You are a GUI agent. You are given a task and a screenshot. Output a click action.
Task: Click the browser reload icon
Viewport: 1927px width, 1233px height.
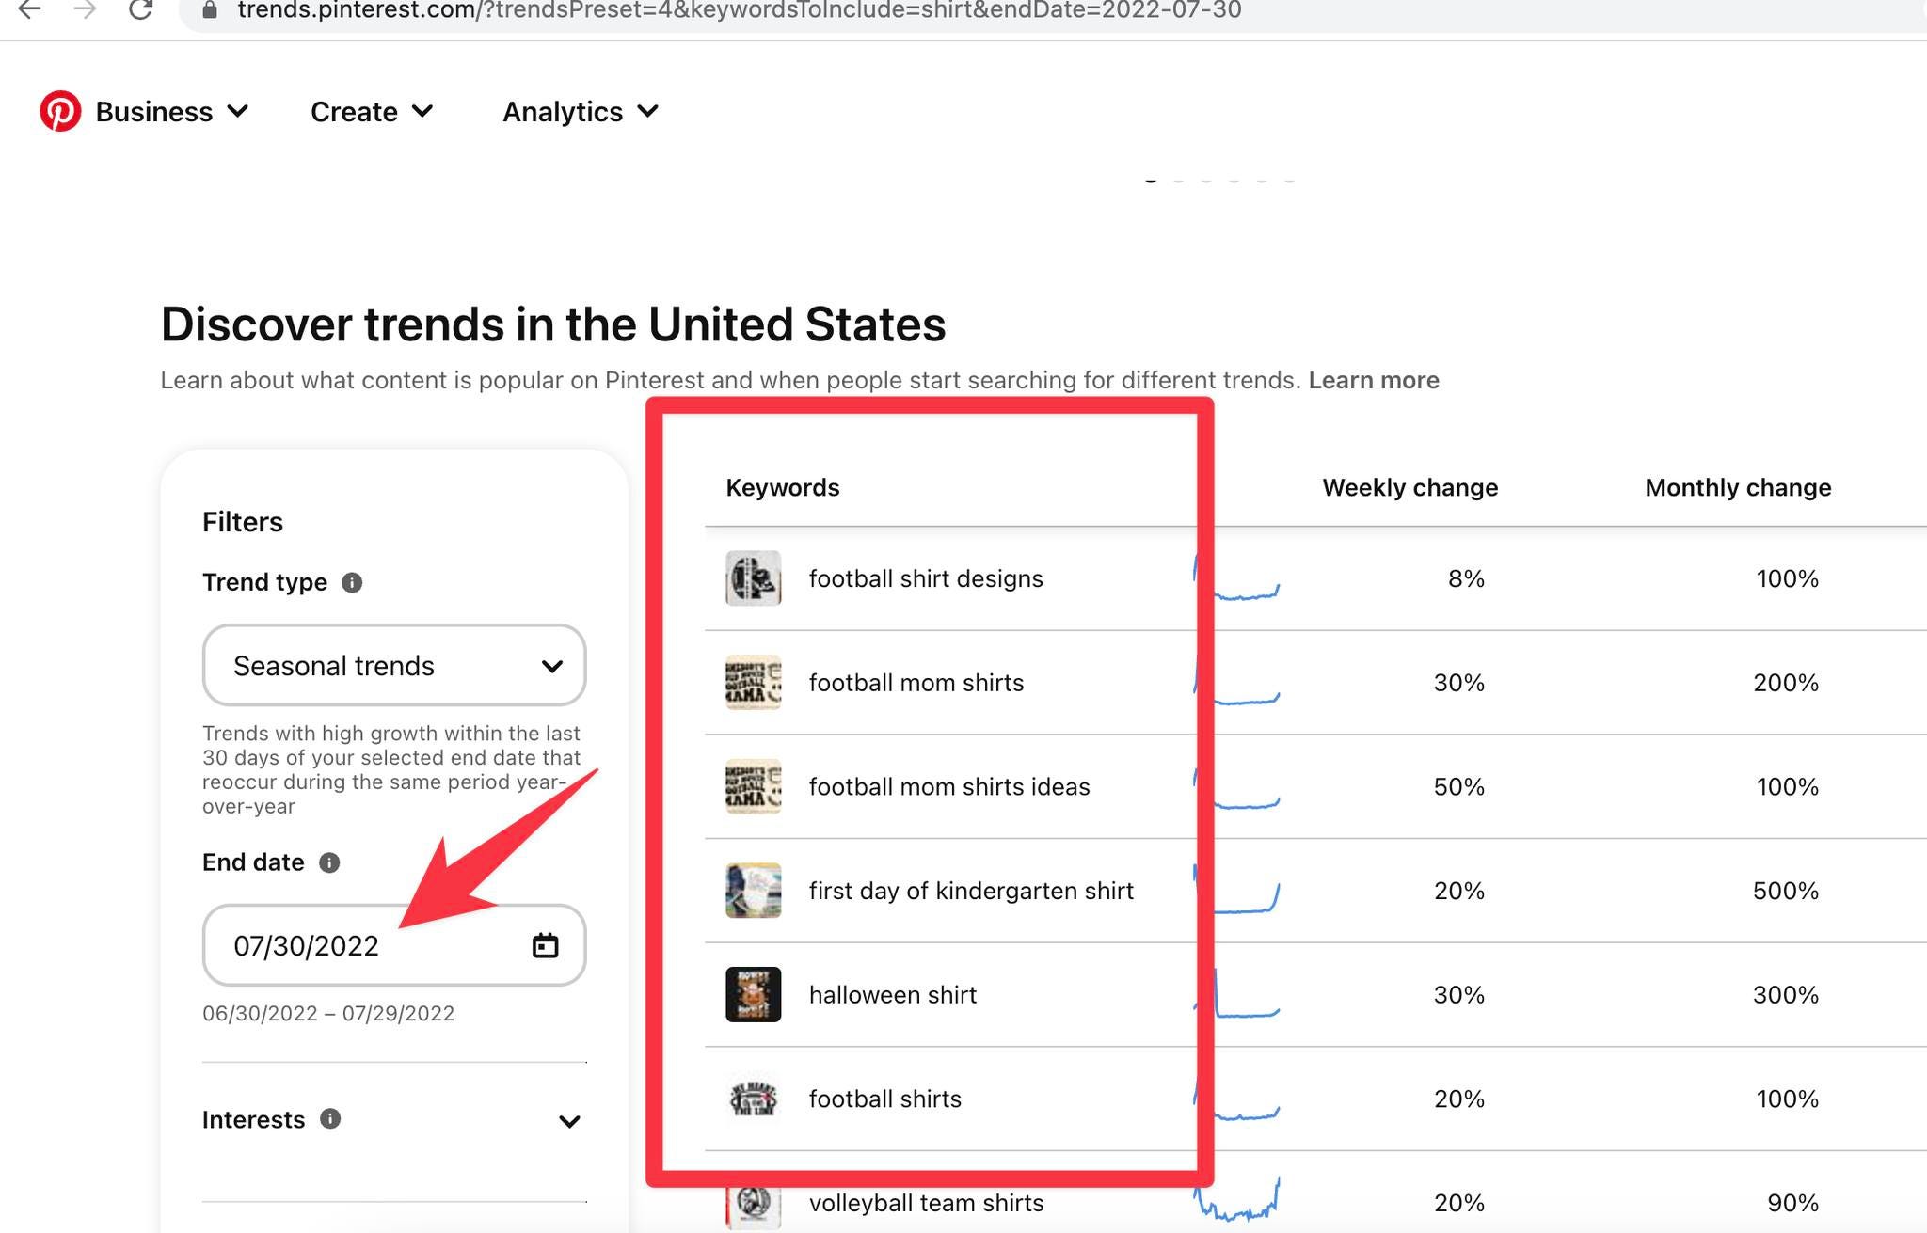[141, 10]
